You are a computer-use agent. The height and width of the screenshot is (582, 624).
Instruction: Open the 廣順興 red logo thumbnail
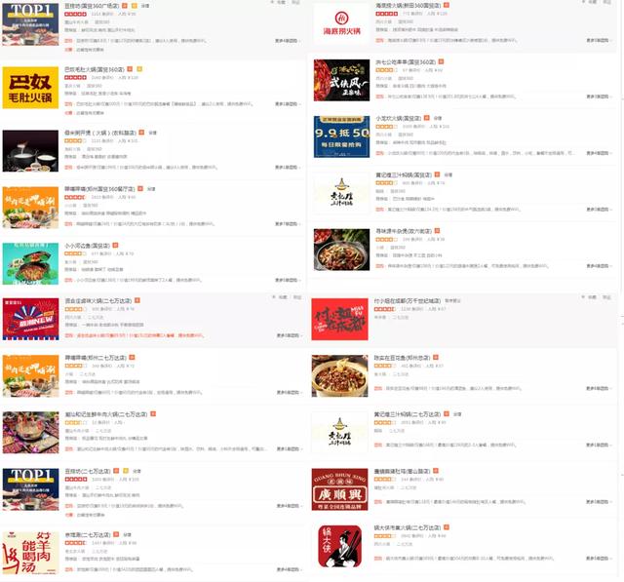coord(340,489)
